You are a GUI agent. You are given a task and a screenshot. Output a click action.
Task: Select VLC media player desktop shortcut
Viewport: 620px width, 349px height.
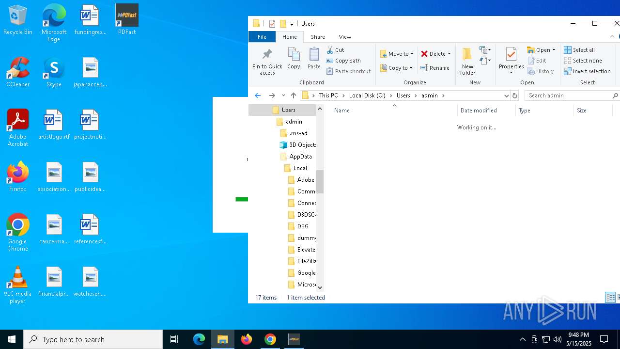click(x=18, y=285)
